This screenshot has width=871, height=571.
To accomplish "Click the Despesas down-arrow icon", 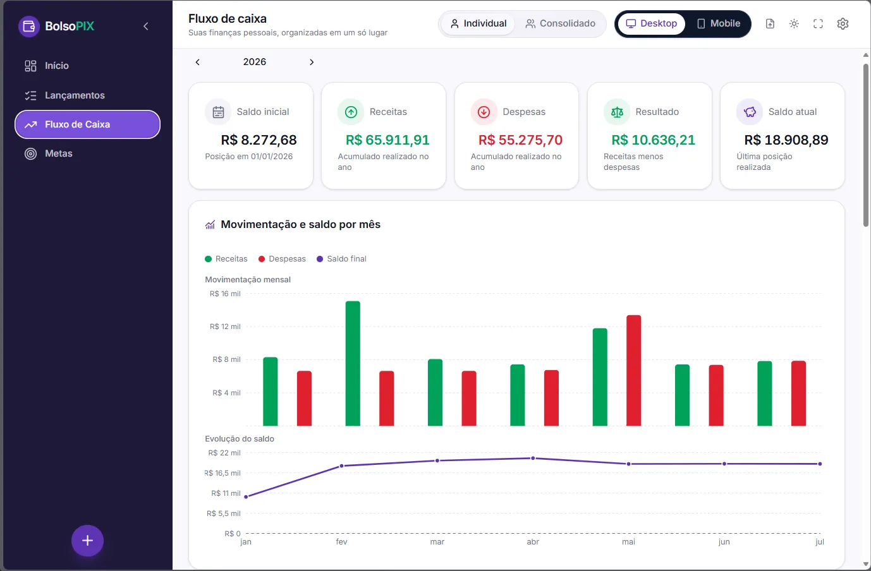I will (x=484, y=112).
